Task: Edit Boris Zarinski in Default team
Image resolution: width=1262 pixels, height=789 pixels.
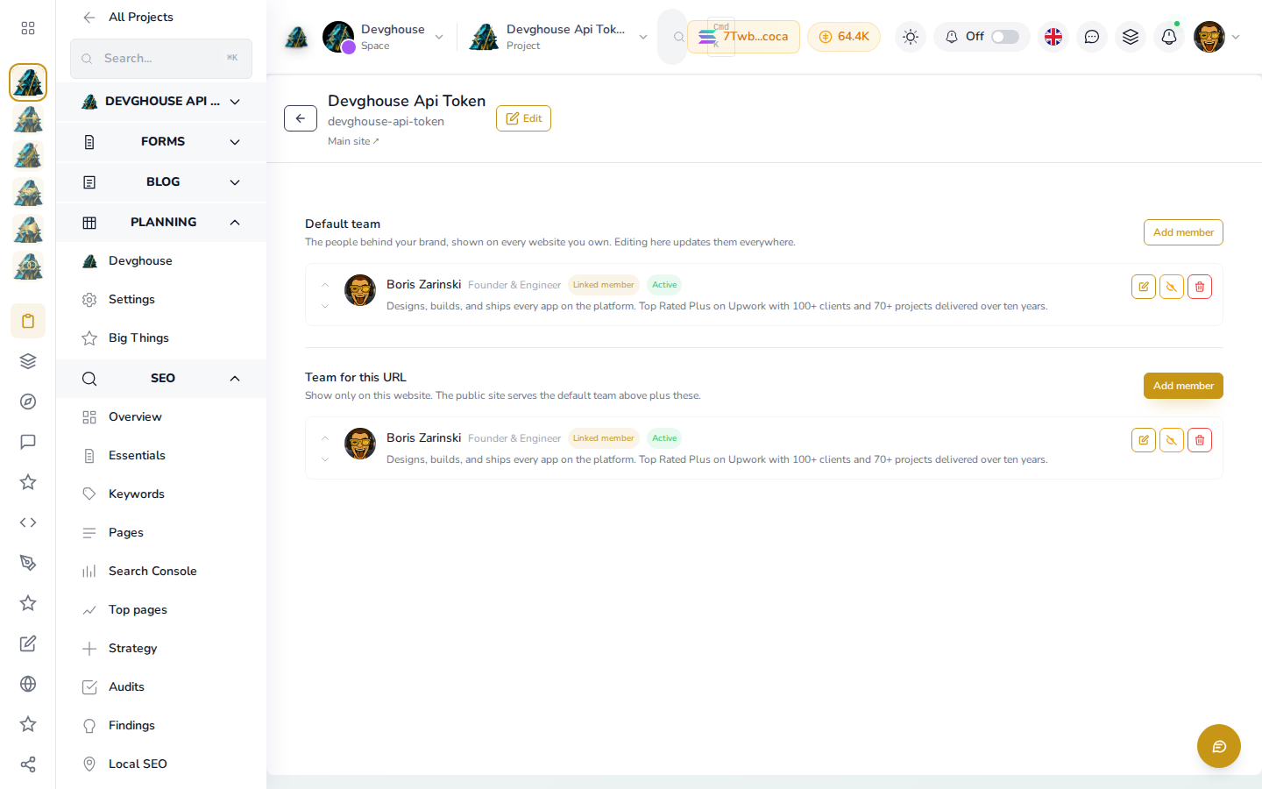Action: tap(1144, 287)
